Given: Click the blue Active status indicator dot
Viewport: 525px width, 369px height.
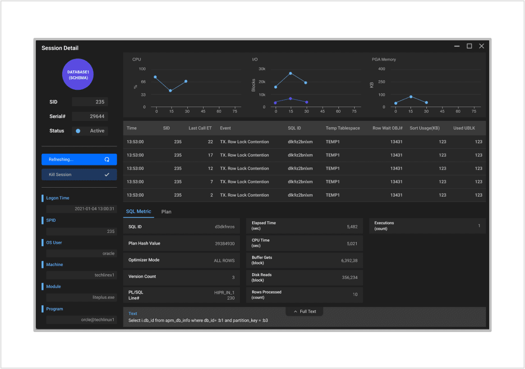Looking at the screenshot, I should pyautogui.click(x=78, y=131).
